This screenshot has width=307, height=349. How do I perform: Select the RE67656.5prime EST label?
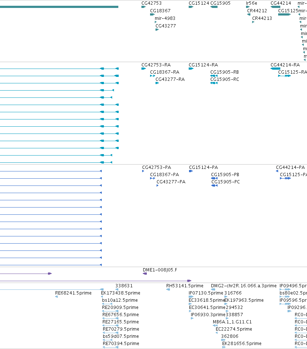click(120, 315)
